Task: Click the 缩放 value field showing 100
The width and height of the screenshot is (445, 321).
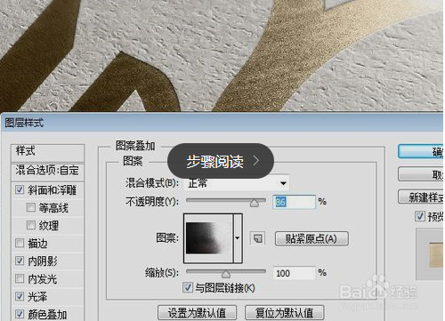Action: click(x=294, y=273)
